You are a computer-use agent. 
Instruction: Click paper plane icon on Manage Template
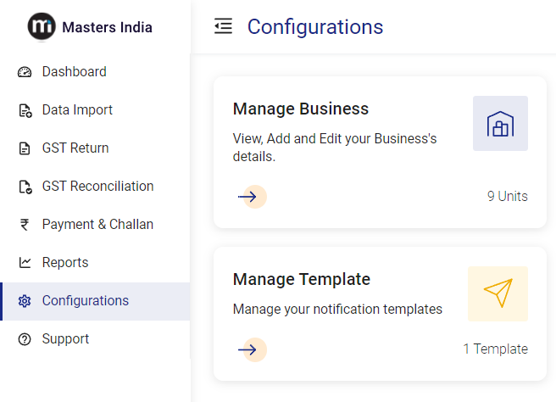[x=498, y=293]
